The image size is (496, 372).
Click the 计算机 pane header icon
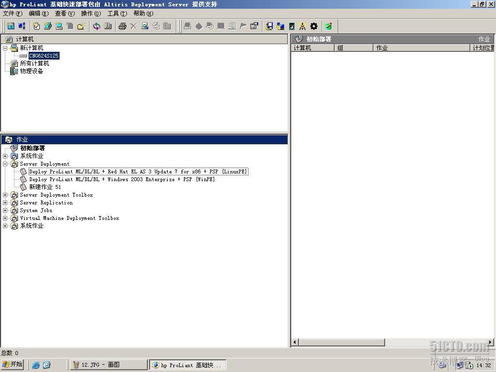click(9, 39)
